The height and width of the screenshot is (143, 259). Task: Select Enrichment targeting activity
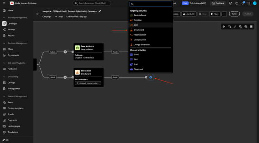(x=151, y=30)
